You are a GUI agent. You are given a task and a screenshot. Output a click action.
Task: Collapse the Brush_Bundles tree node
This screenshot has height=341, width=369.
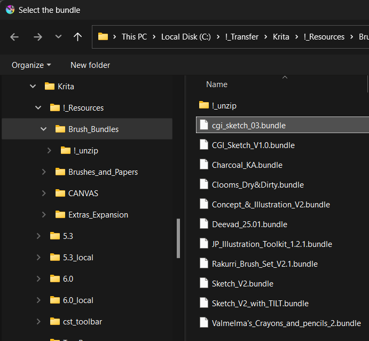pos(43,129)
